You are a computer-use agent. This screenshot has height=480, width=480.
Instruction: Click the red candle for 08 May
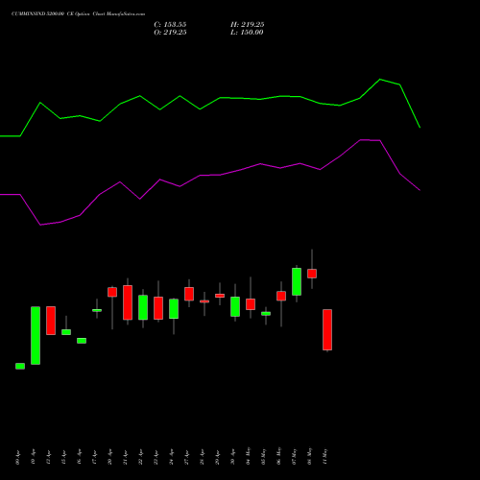312,274
